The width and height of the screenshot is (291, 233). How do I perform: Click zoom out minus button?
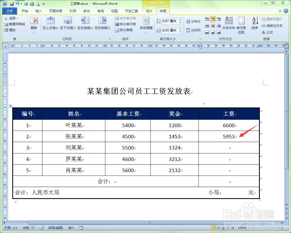tap(251, 228)
